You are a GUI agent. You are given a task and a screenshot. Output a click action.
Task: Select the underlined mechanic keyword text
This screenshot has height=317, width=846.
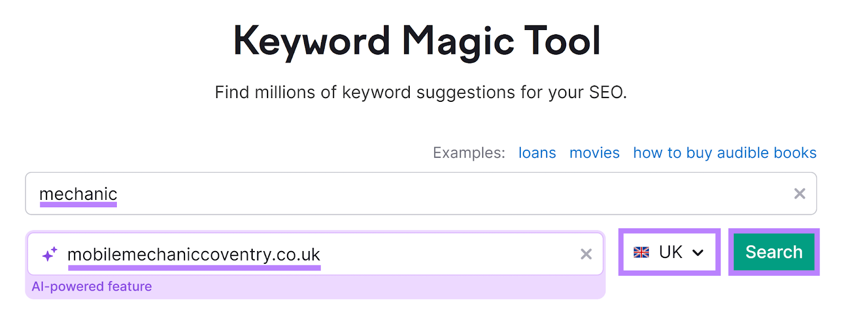coord(78,194)
